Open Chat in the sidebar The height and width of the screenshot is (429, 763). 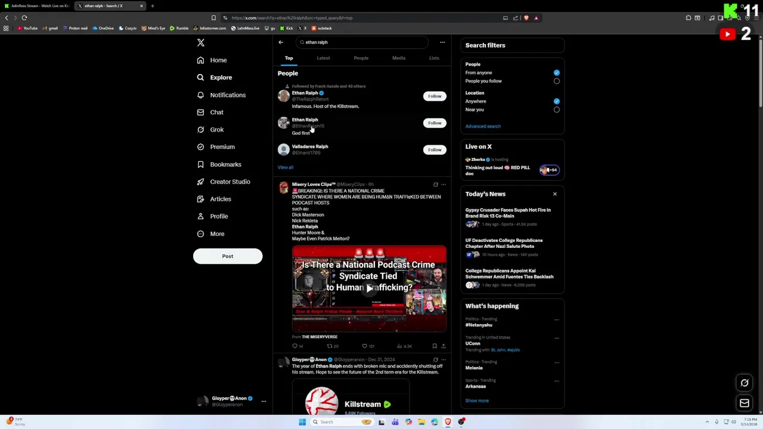pyautogui.click(x=210, y=113)
